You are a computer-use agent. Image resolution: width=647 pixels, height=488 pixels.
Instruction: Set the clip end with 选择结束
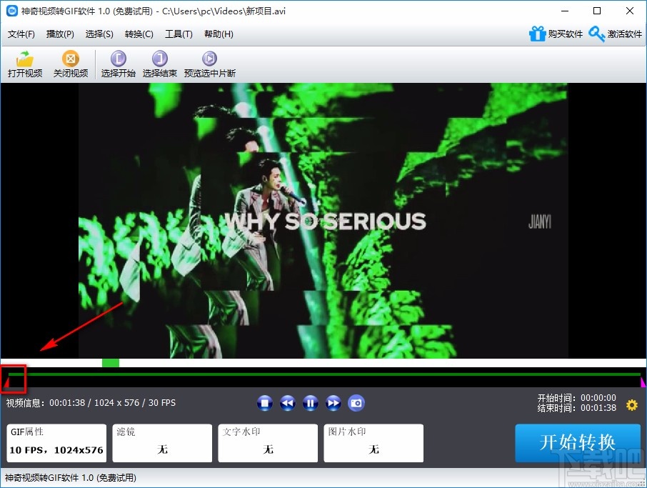click(160, 64)
